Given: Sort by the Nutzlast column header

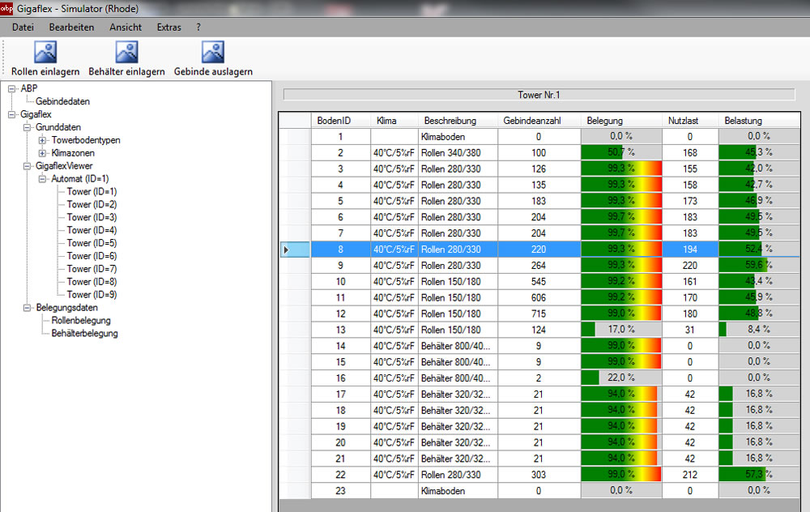Looking at the screenshot, I should [690, 121].
